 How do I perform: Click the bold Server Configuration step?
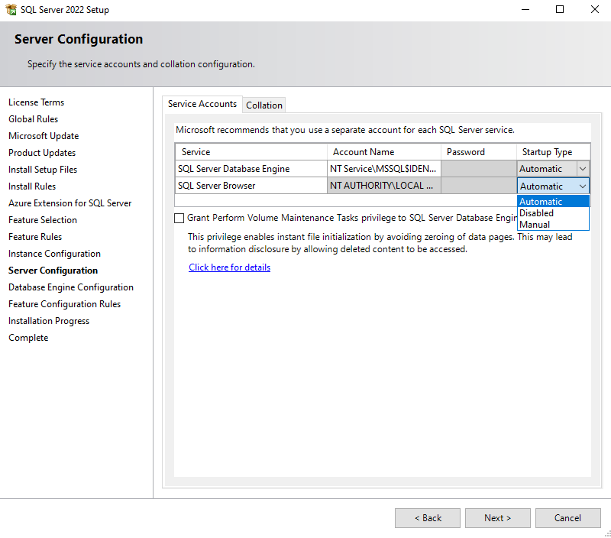53,271
